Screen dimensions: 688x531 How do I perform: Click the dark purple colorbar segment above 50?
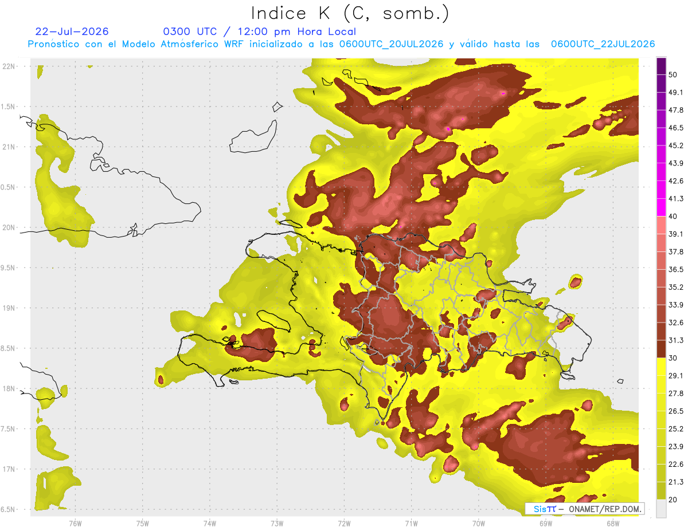[x=661, y=66]
